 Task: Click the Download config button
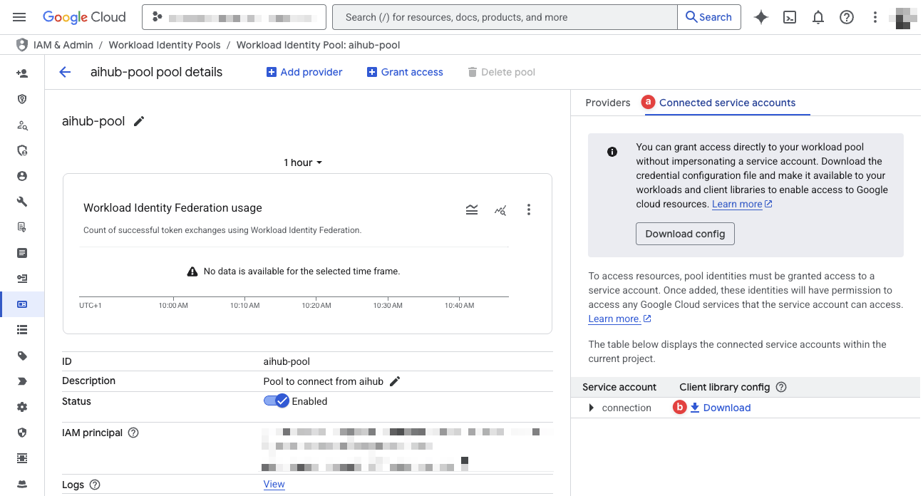[685, 233]
